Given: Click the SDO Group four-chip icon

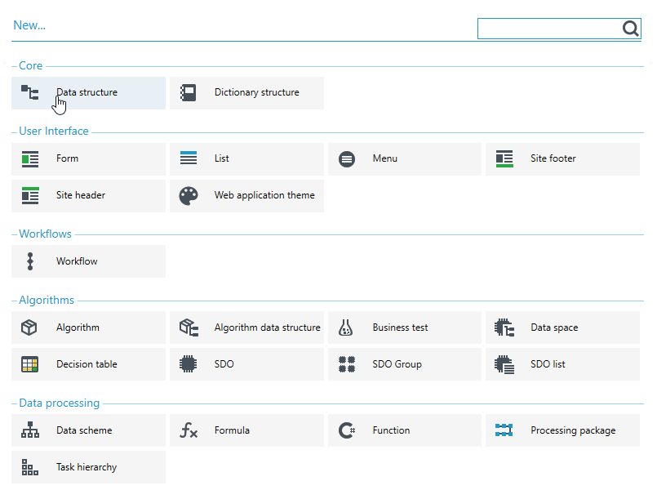Looking at the screenshot, I should pyautogui.click(x=347, y=364).
